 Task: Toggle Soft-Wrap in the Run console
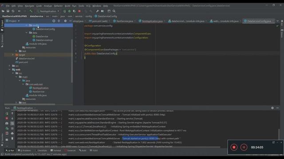click(x=12, y=123)
